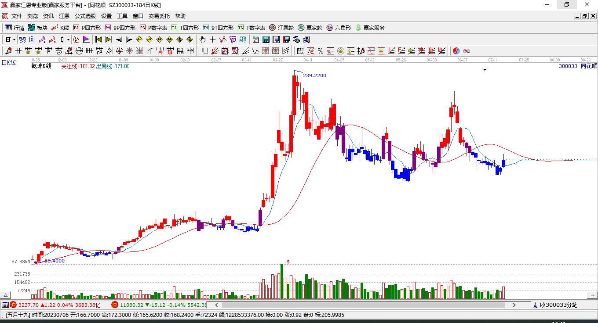
Task: Launch the 江恩轮 Gann wheel
Action: [281, 28]
